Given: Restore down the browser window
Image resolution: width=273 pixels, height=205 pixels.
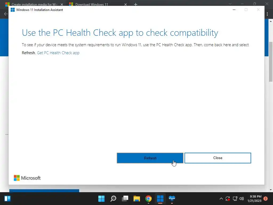Looking at the screenshot, I should point(255,4).
